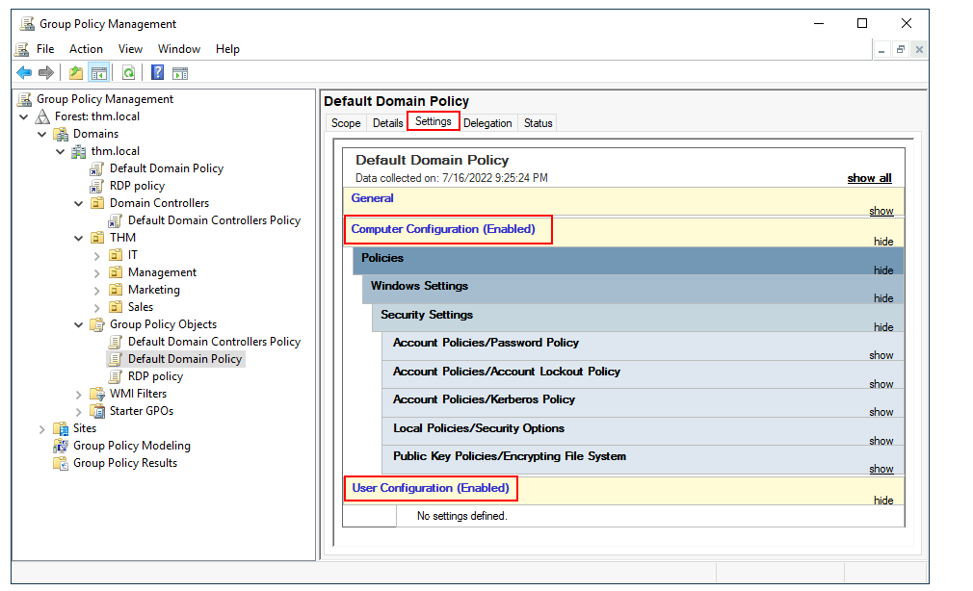Click the Group Policy Modeling icon
This screenshot has width=973, height=591.
(x=61, y=446)
